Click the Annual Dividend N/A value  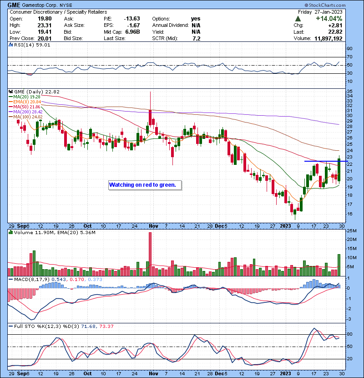coord(196,26)
